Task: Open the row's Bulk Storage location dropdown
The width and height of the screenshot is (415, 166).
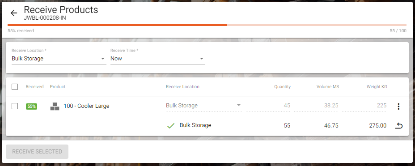Action: 204,106
